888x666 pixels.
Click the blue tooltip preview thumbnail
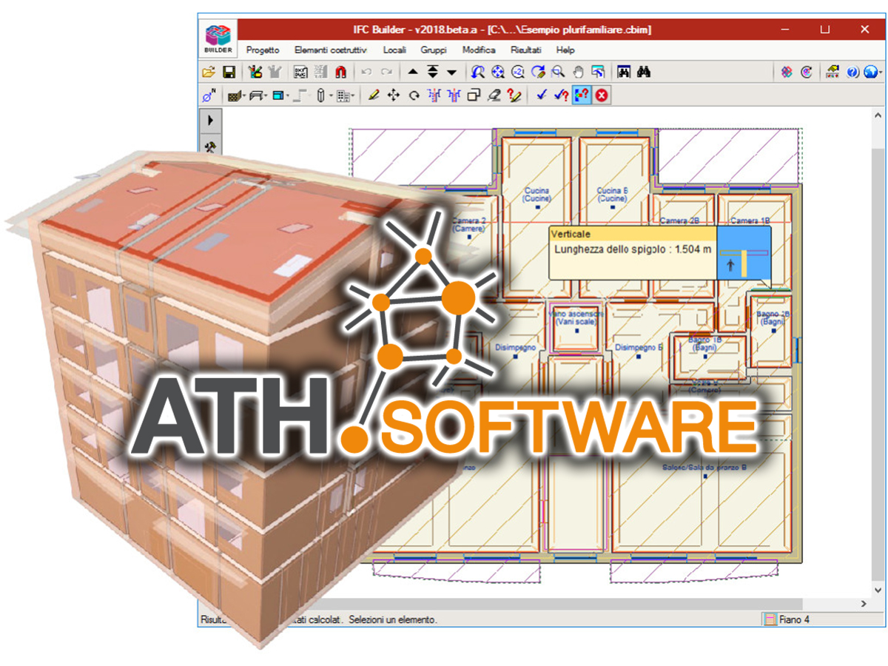743,252
